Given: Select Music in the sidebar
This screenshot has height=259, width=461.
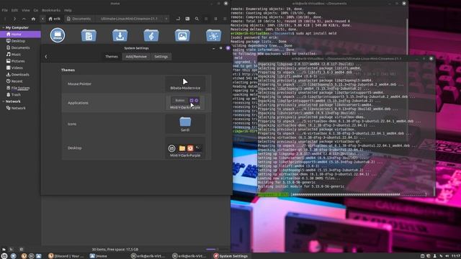Looking at the screenshot, I should 20,55.
